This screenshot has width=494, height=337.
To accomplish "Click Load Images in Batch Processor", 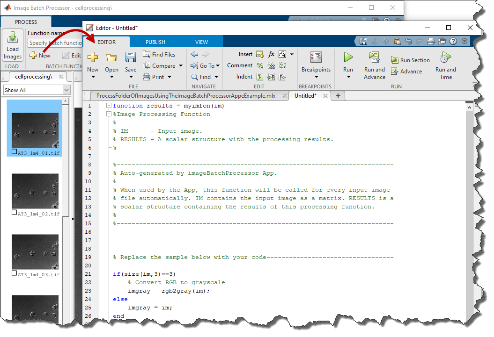I will click(13, 45).
